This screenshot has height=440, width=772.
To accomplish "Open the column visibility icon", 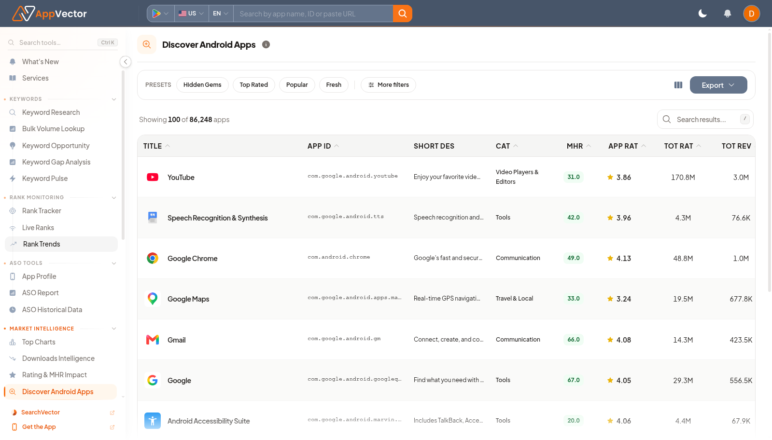I will tap(678, 85).
